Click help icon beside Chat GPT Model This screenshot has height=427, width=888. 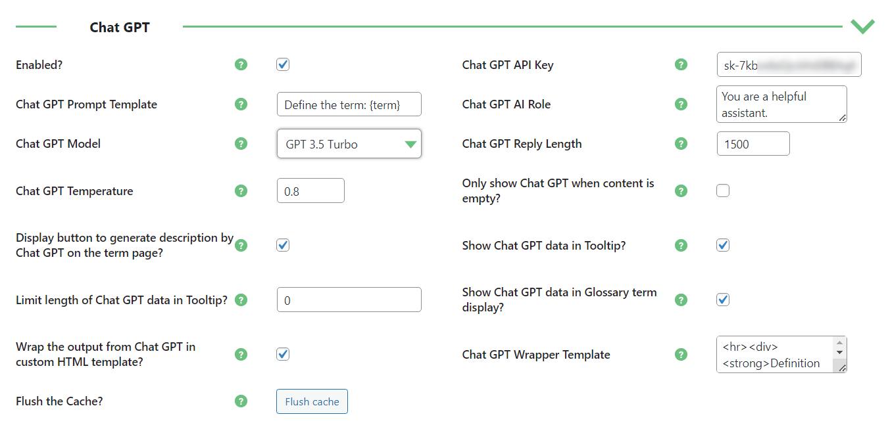(x=241, y=143)
